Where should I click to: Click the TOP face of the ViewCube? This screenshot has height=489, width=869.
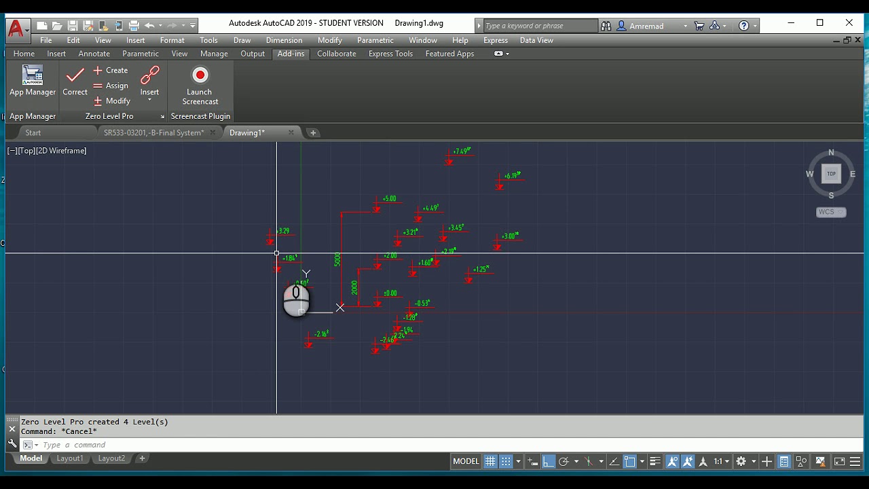tap(831, 174)
